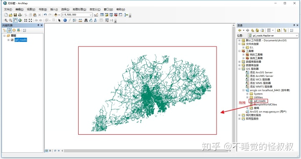Screen dimensions: 301x159
Task: Expand the gd_roads layer in contents
Action: 8,40
